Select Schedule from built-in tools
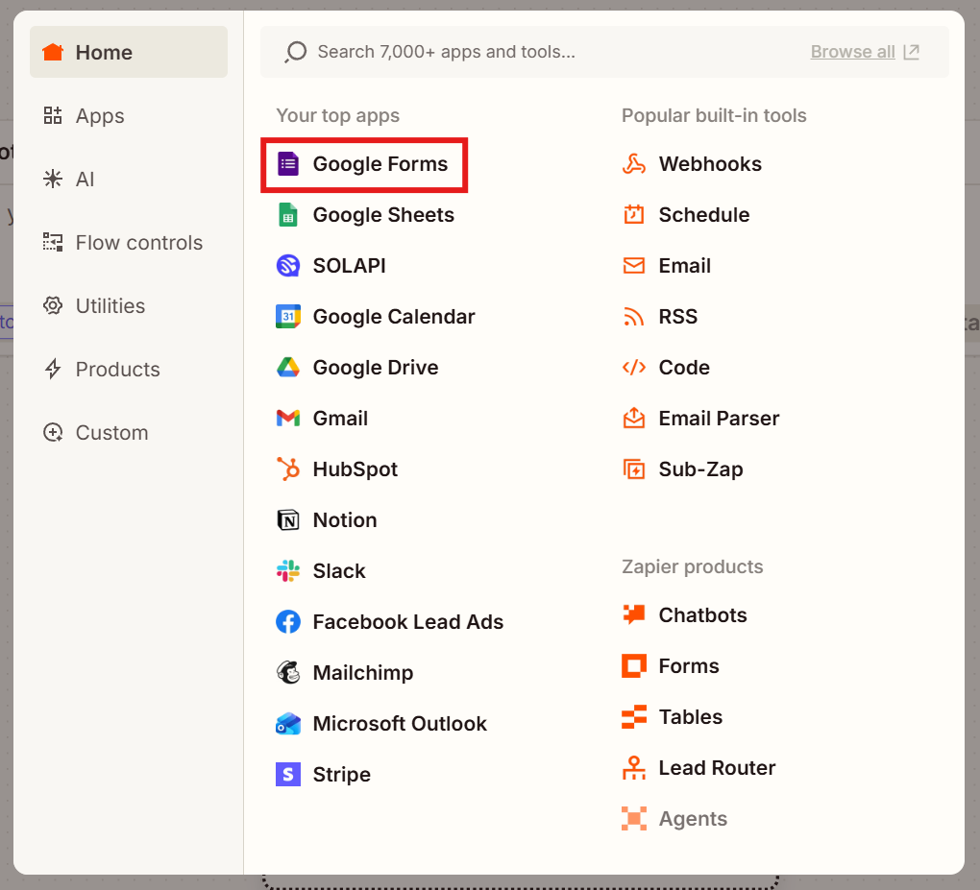 703,215
